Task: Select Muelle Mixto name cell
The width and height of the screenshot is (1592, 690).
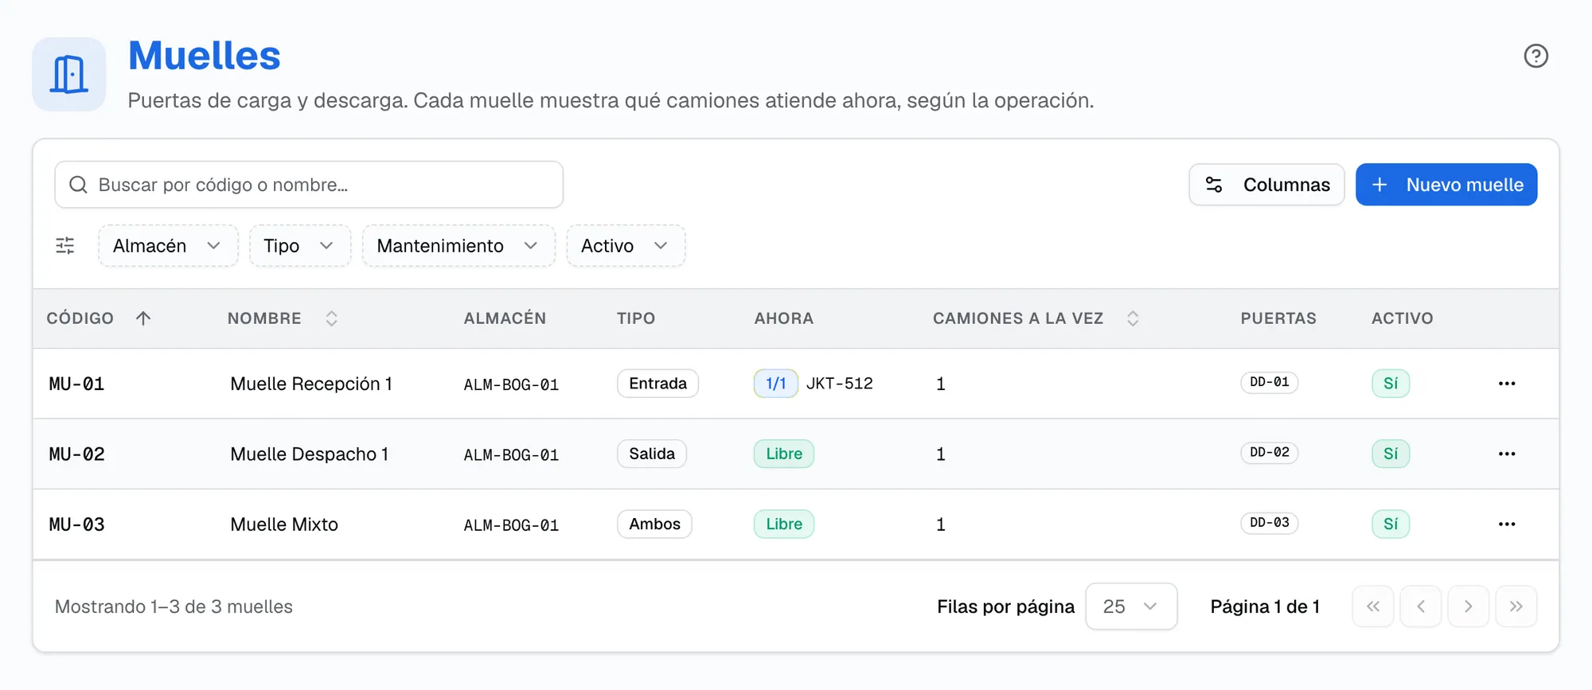Action: click(x=284, y=524)
